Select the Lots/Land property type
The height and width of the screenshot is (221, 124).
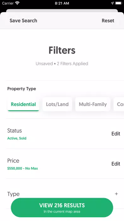click(x=57, y=104)
